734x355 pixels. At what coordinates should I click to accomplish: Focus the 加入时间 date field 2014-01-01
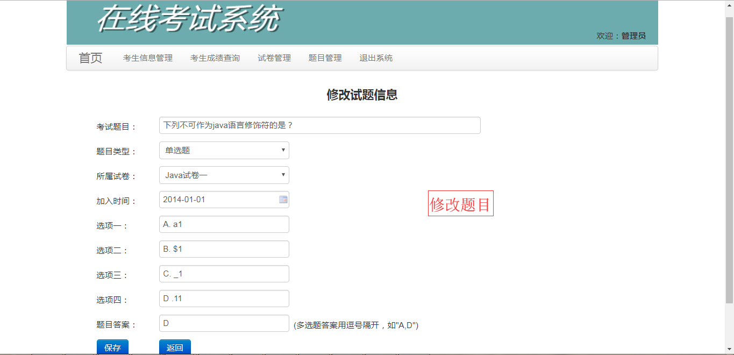tap(224, 200)
